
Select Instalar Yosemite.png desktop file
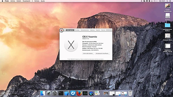tap(168, 8)
